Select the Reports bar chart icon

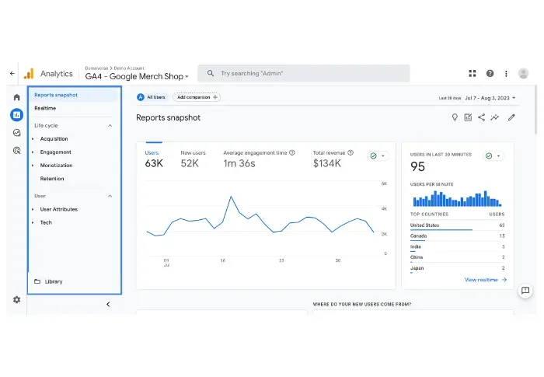click(x=16, y=115)
